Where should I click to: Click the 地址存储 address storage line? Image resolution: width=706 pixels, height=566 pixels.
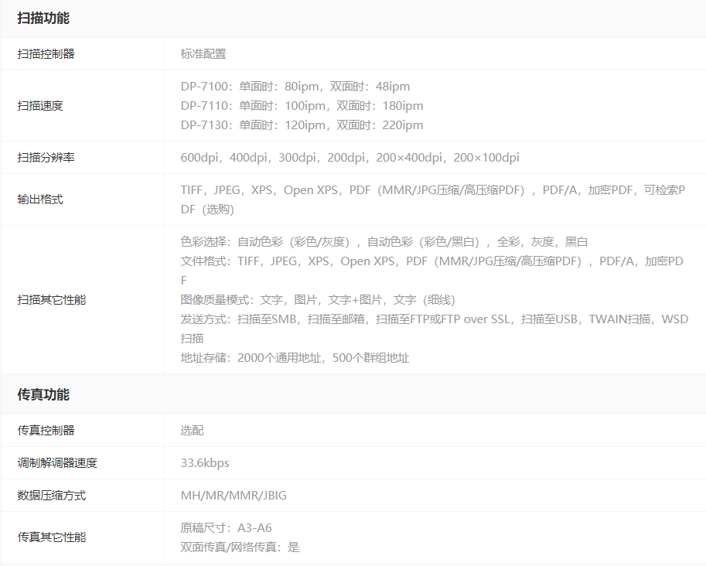pos(295,357)
